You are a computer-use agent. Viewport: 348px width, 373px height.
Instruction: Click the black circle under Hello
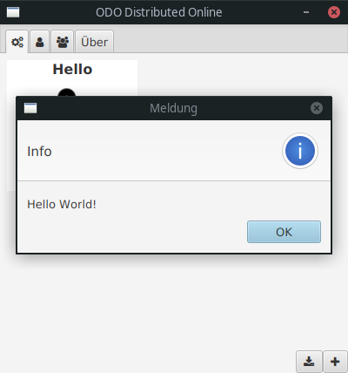point(66,92)
